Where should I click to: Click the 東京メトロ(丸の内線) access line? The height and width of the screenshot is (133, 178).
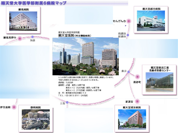(x=82, y=88)
